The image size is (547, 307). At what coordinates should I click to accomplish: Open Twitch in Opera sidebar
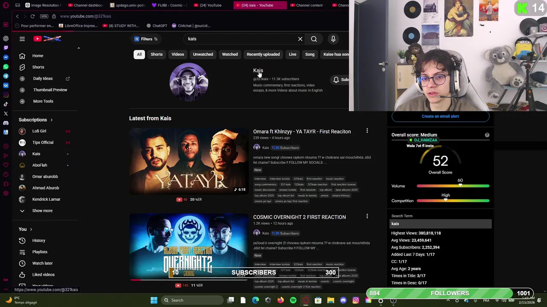click(x=6, y=48)
